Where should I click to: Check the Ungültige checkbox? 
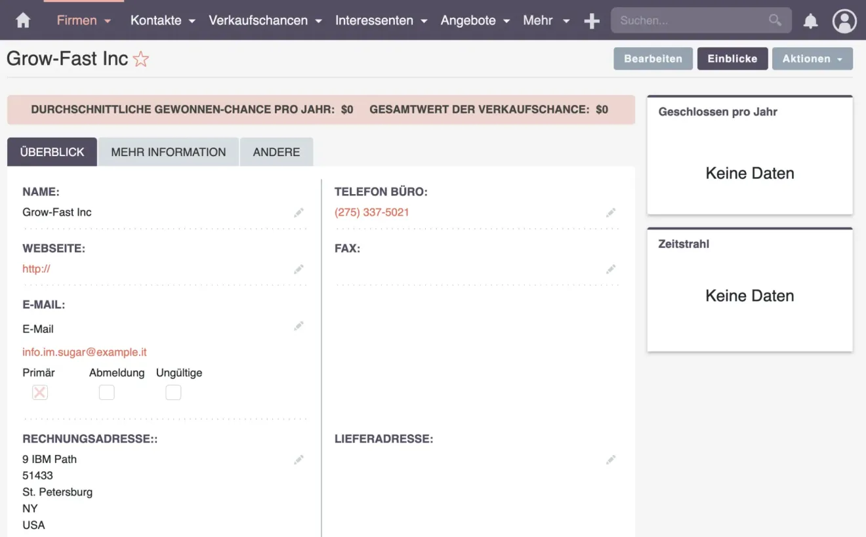(x=173, y=391)
